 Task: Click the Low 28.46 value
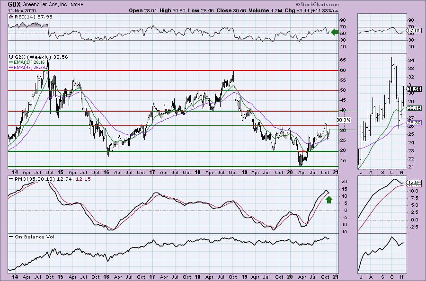201,10
